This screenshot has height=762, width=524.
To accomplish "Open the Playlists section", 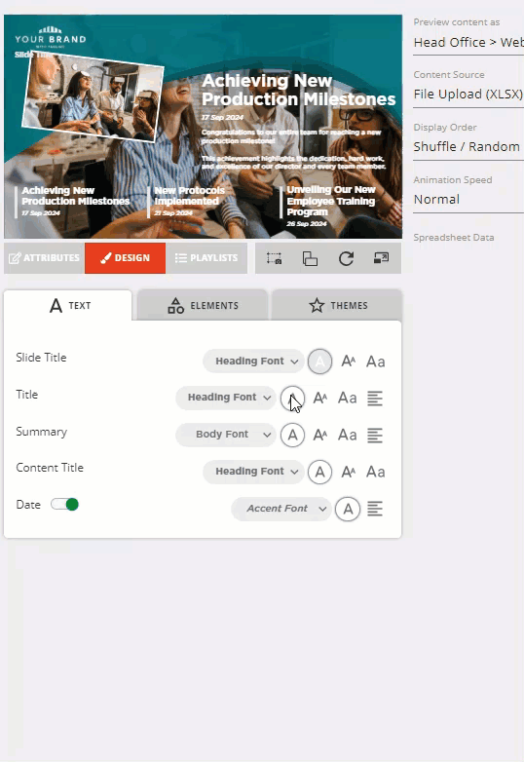I will (x=206, y=258).
